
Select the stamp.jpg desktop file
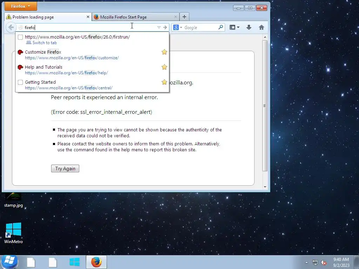point(14,199)
